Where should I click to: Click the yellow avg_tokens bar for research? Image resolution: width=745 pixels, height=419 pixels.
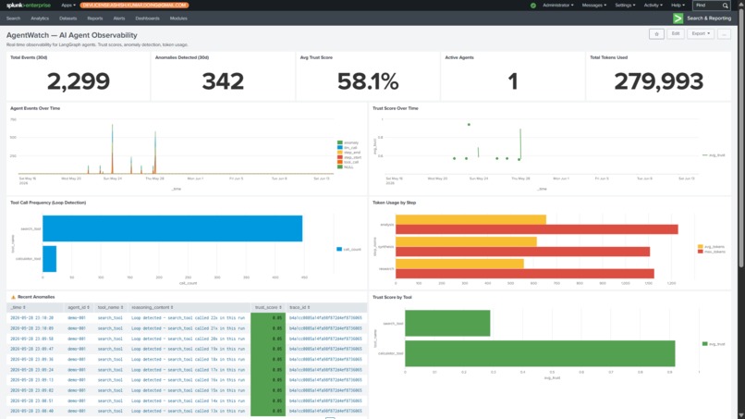(459, 264)
